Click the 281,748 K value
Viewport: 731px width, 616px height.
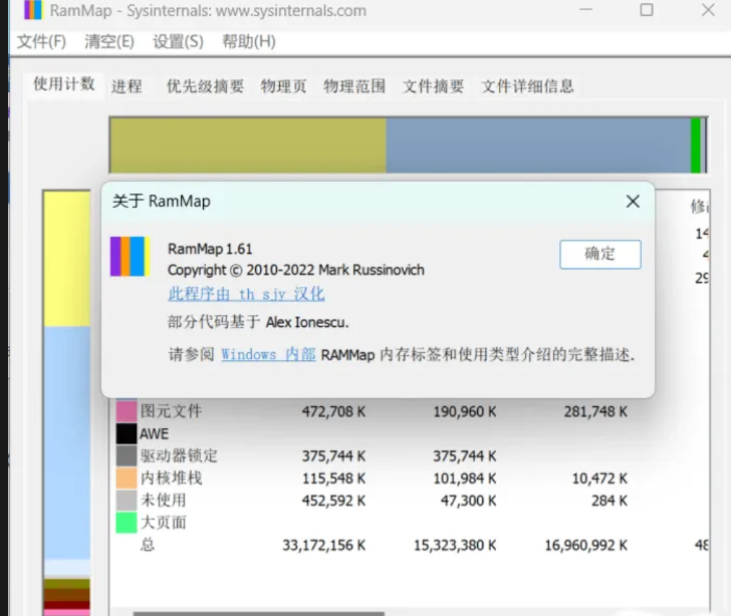pos(596,412)
